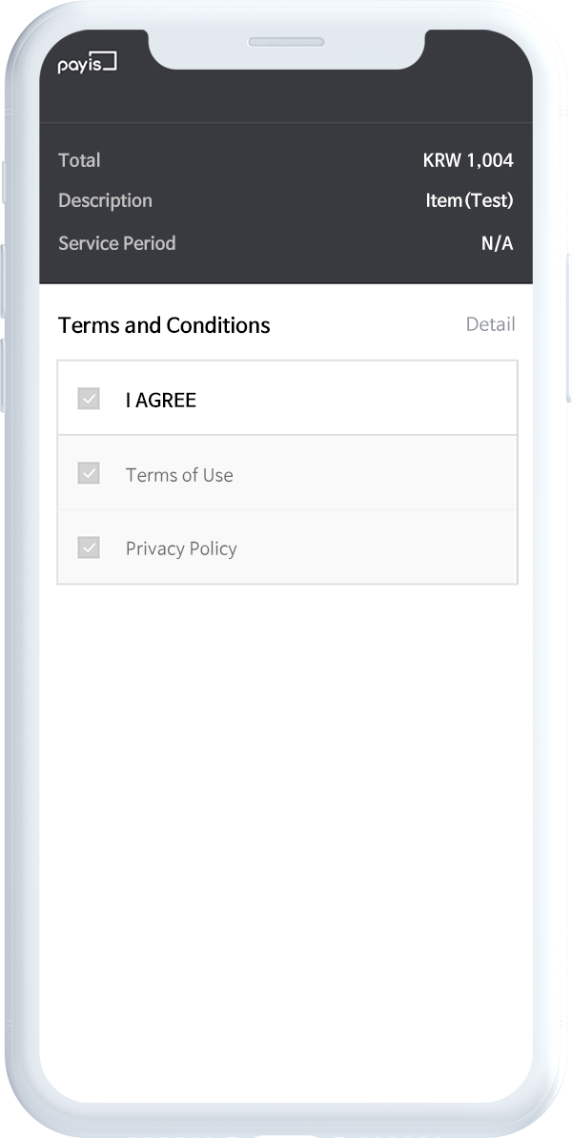Click the Service Period N/A value
The width and height of the screenshot is (572, 1138).
click(x=498, y=243)
